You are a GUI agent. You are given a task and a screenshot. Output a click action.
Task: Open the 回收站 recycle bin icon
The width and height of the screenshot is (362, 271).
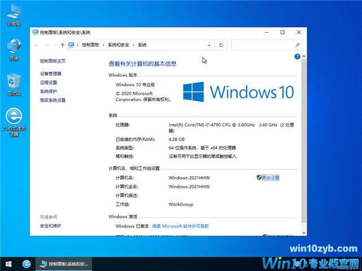click(14, 85)
